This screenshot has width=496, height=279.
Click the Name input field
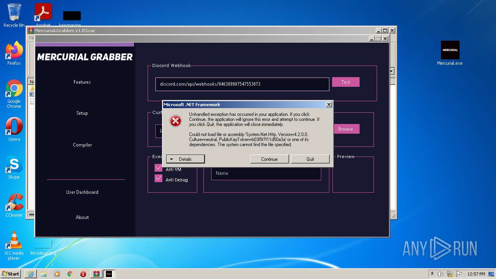(266, 173)
